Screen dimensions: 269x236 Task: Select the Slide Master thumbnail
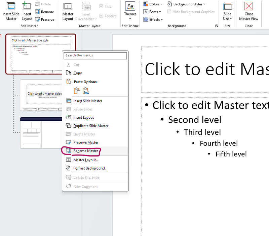tap(41, 54)
